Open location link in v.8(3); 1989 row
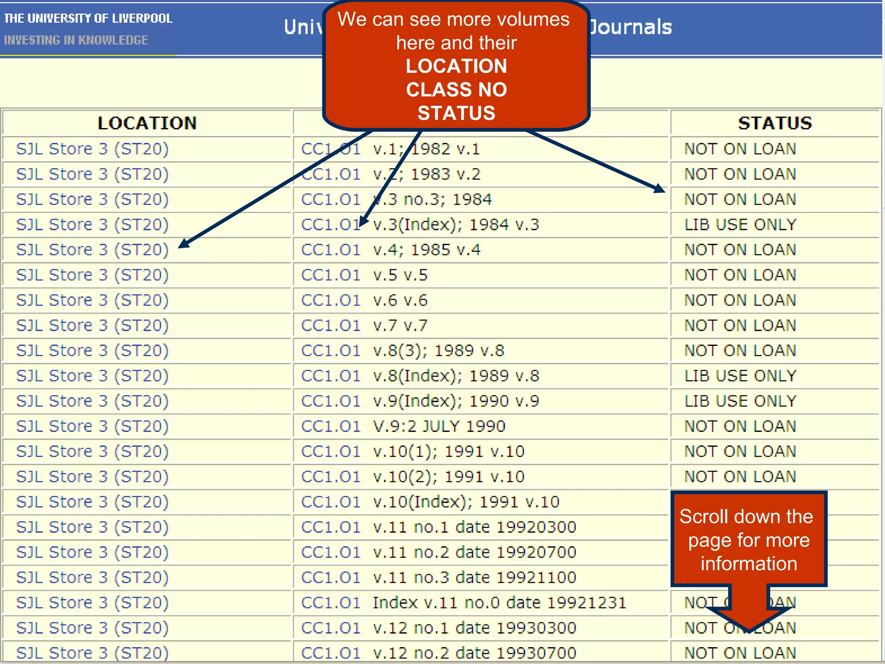The width and height of the screenshot is (885, 664). (92, 351)
